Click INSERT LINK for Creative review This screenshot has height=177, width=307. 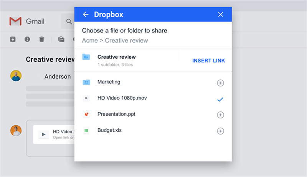208,61
